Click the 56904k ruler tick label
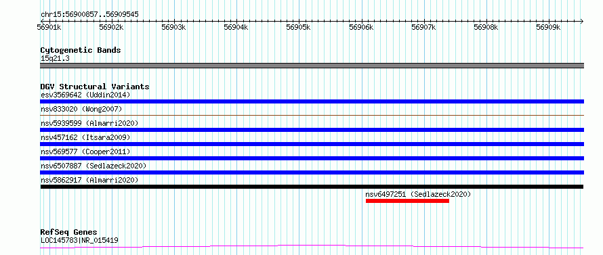This screenshot has width=603, height=255. pos(236,27)
